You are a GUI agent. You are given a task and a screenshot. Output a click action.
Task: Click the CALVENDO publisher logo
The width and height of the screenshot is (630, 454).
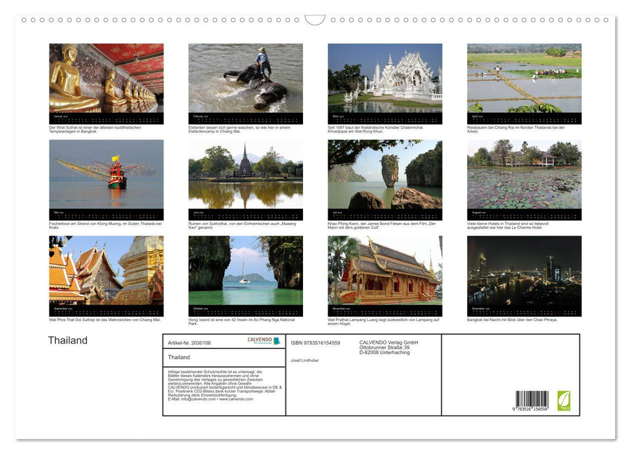[x=258, y=340]
